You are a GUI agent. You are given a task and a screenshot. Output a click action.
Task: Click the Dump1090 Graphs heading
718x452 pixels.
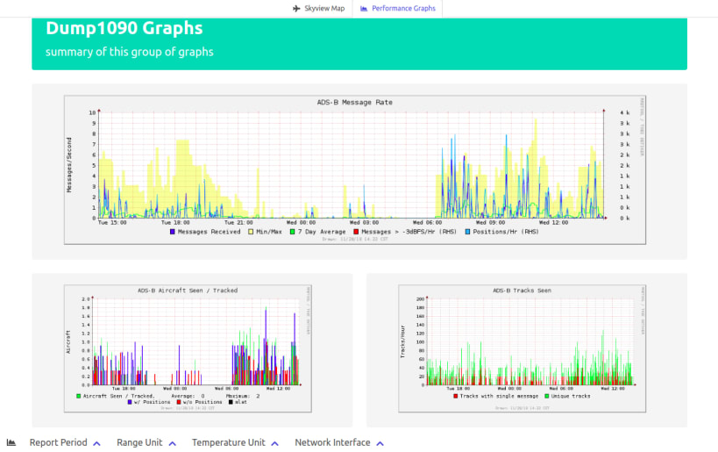tap(124, 28)
